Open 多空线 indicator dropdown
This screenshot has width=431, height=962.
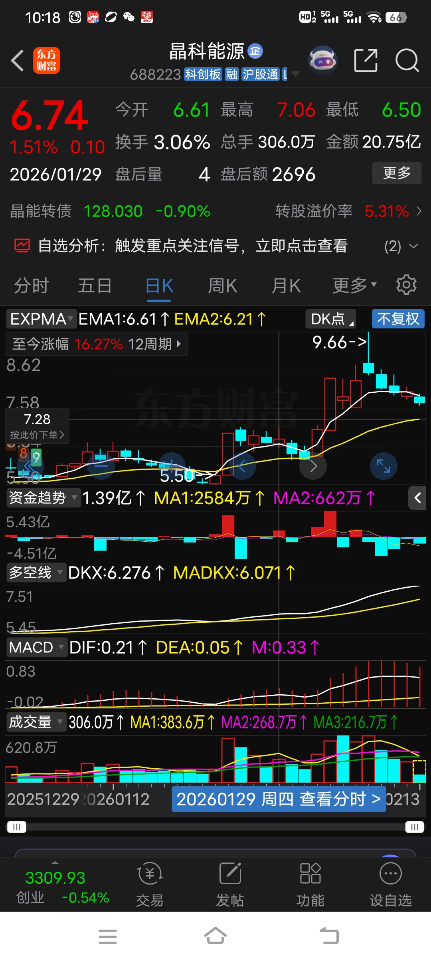36,572
